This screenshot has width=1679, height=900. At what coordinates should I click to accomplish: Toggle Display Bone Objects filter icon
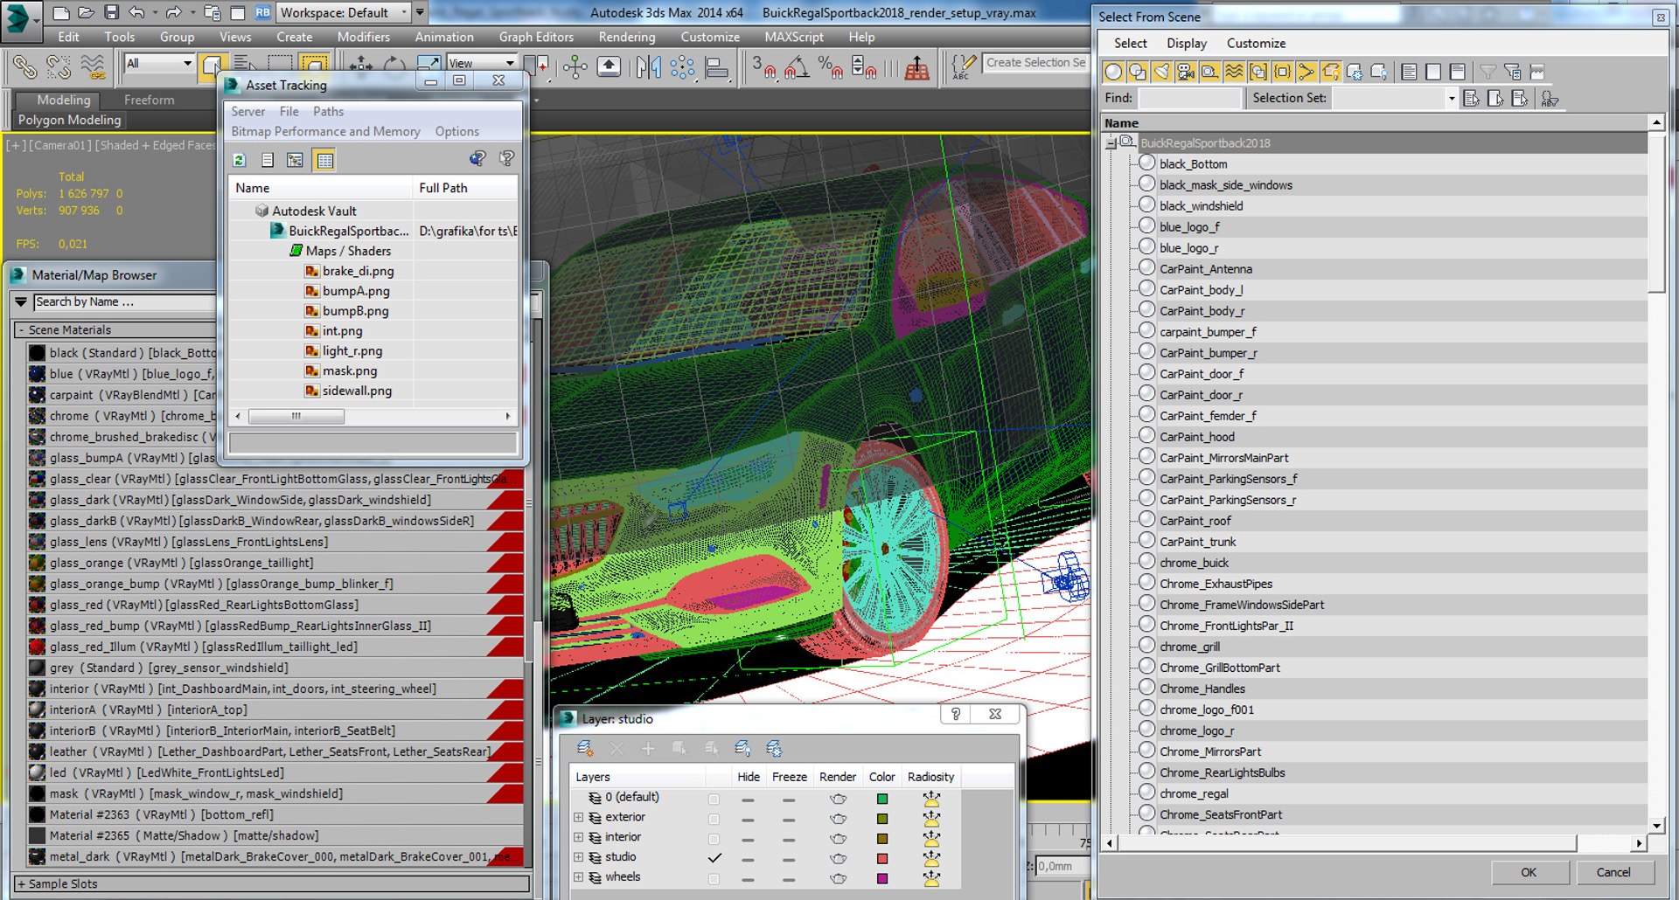(x=1306, y=72)
